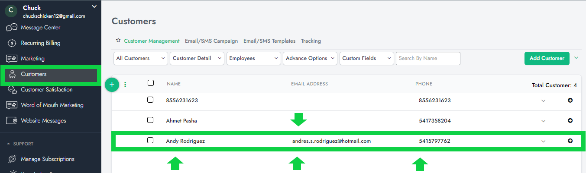Click the Recurring Billing dollar icon
Viewport: 586px width, 173px height.
(12, 43)
